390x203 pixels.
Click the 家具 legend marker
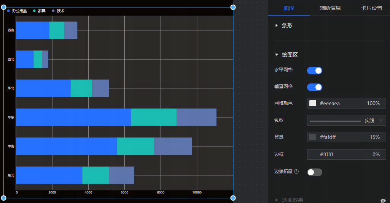(35, 11)
